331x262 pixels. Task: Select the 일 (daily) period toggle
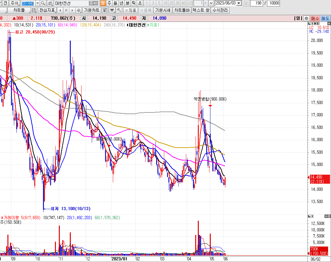coord(103,3)
